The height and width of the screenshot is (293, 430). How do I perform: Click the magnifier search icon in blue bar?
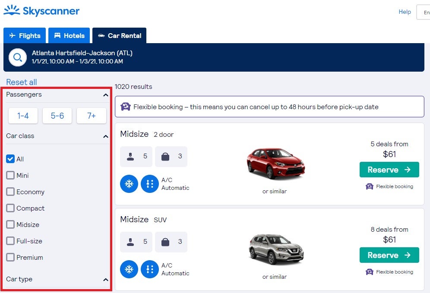(x=18, y=57)
